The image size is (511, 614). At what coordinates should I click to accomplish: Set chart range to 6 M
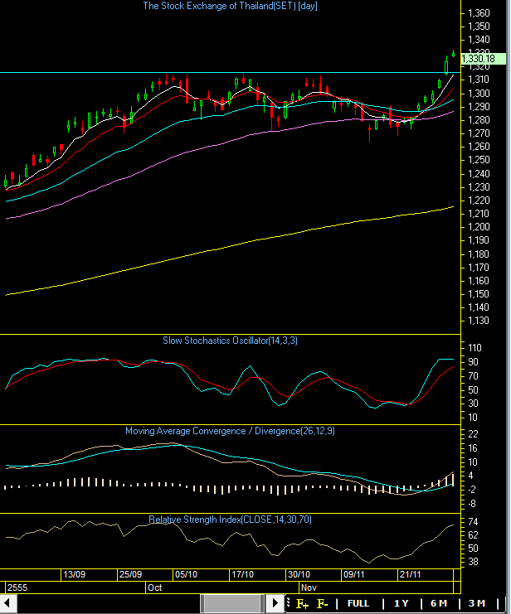[439, 603]
